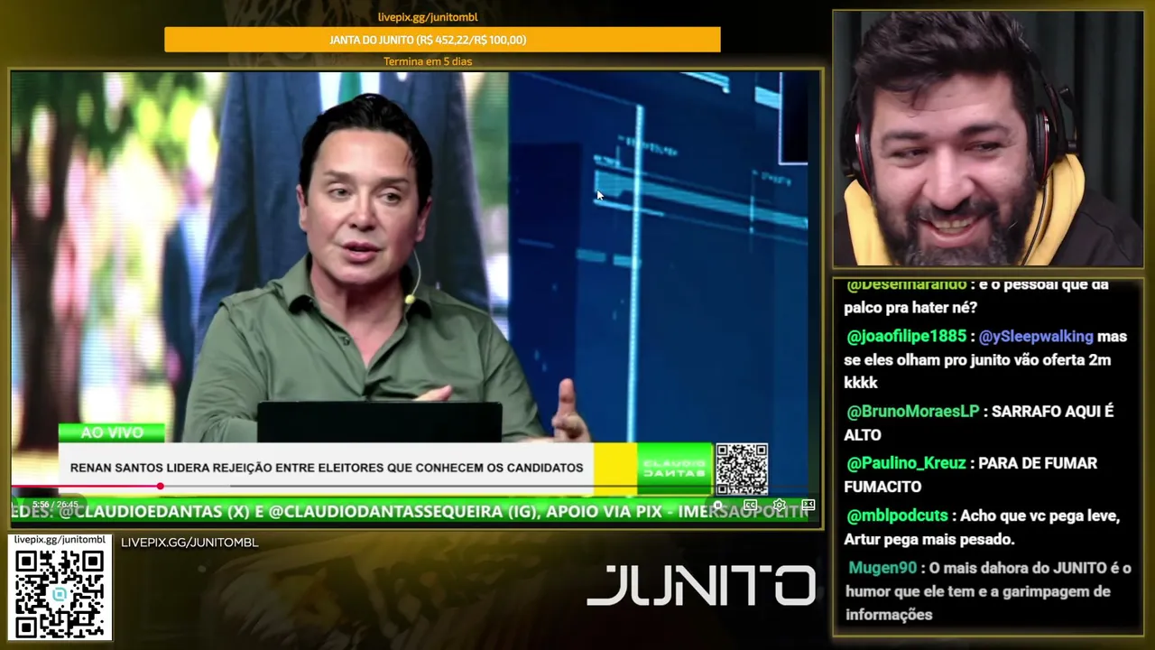The width and height of the screenshot is (1155, 650).
Task: Open @BrunoMoraesLP's profile from chat
Action: pos(912,411)
